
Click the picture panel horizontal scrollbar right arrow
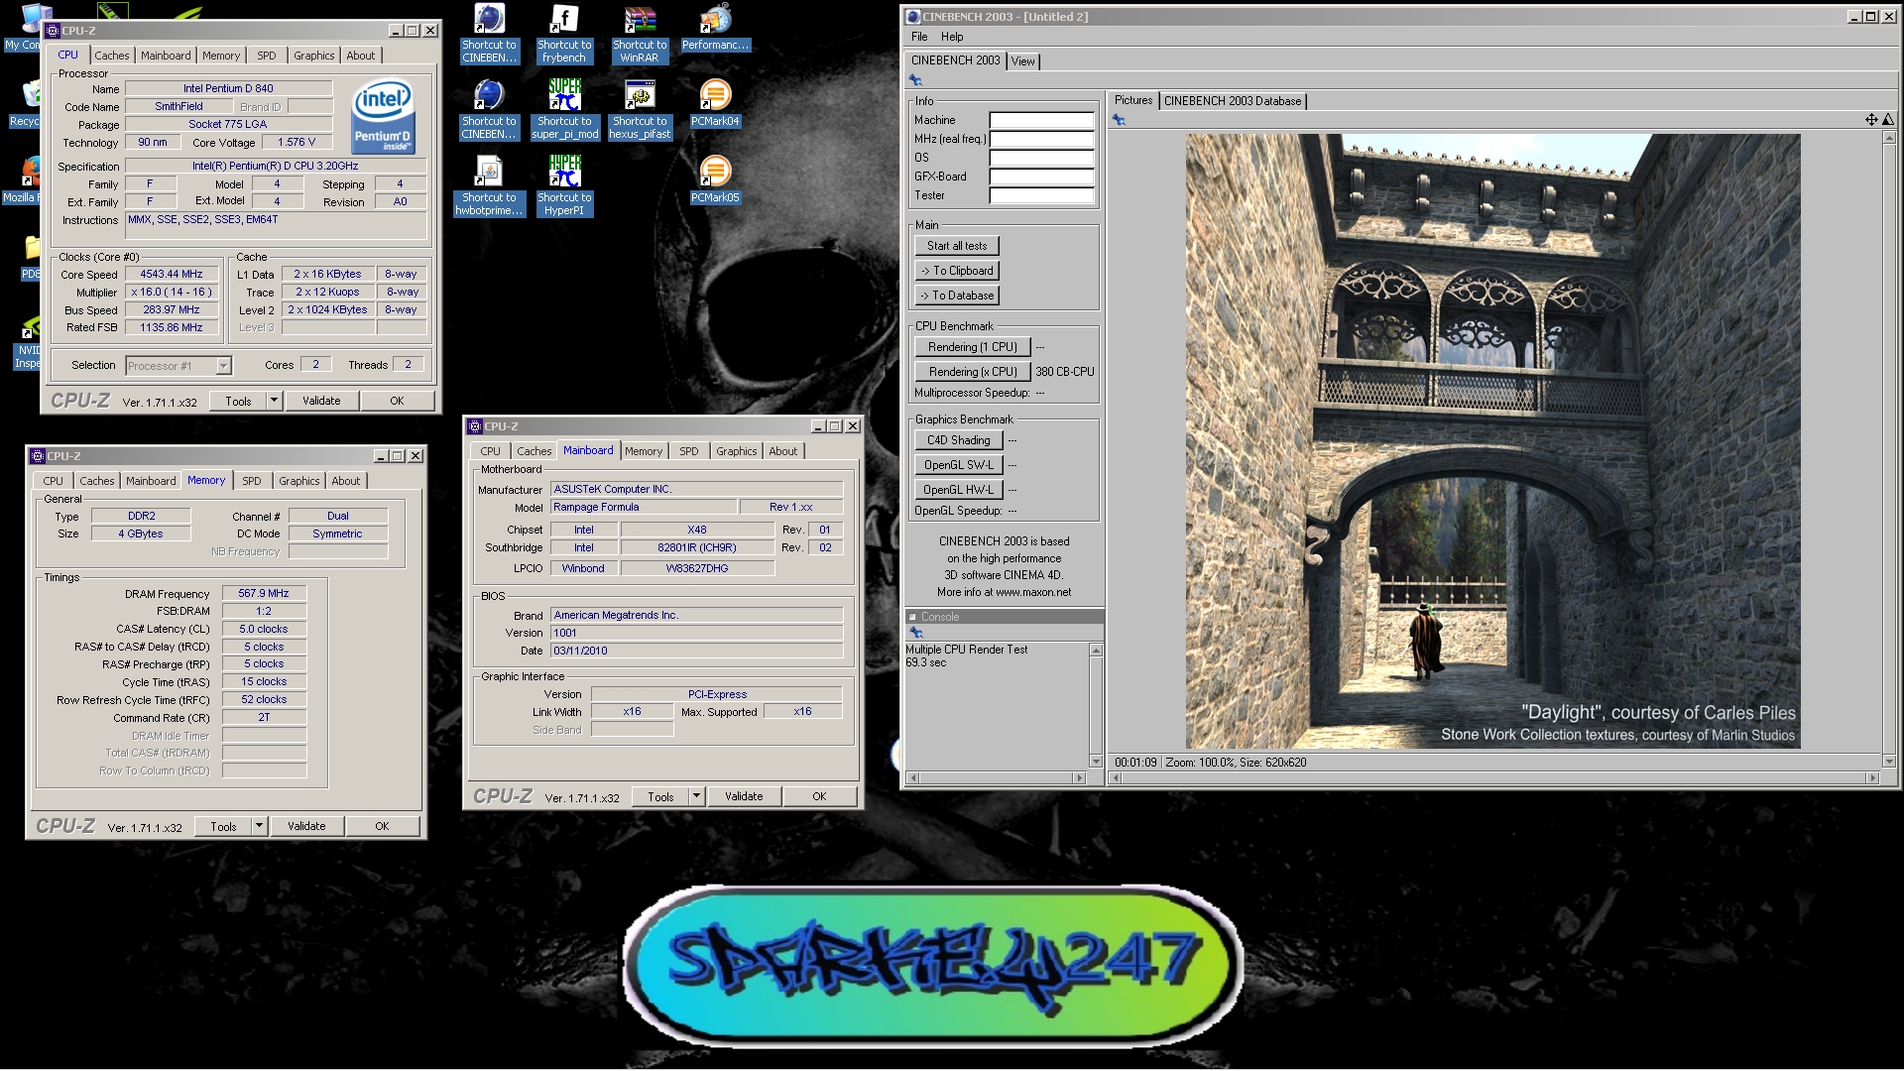click(x=1872, y=778)
